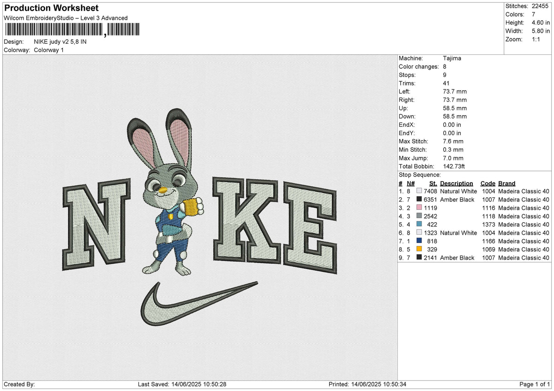Click the white swatch in the 7408-stitch row

[x=419, y=191]
